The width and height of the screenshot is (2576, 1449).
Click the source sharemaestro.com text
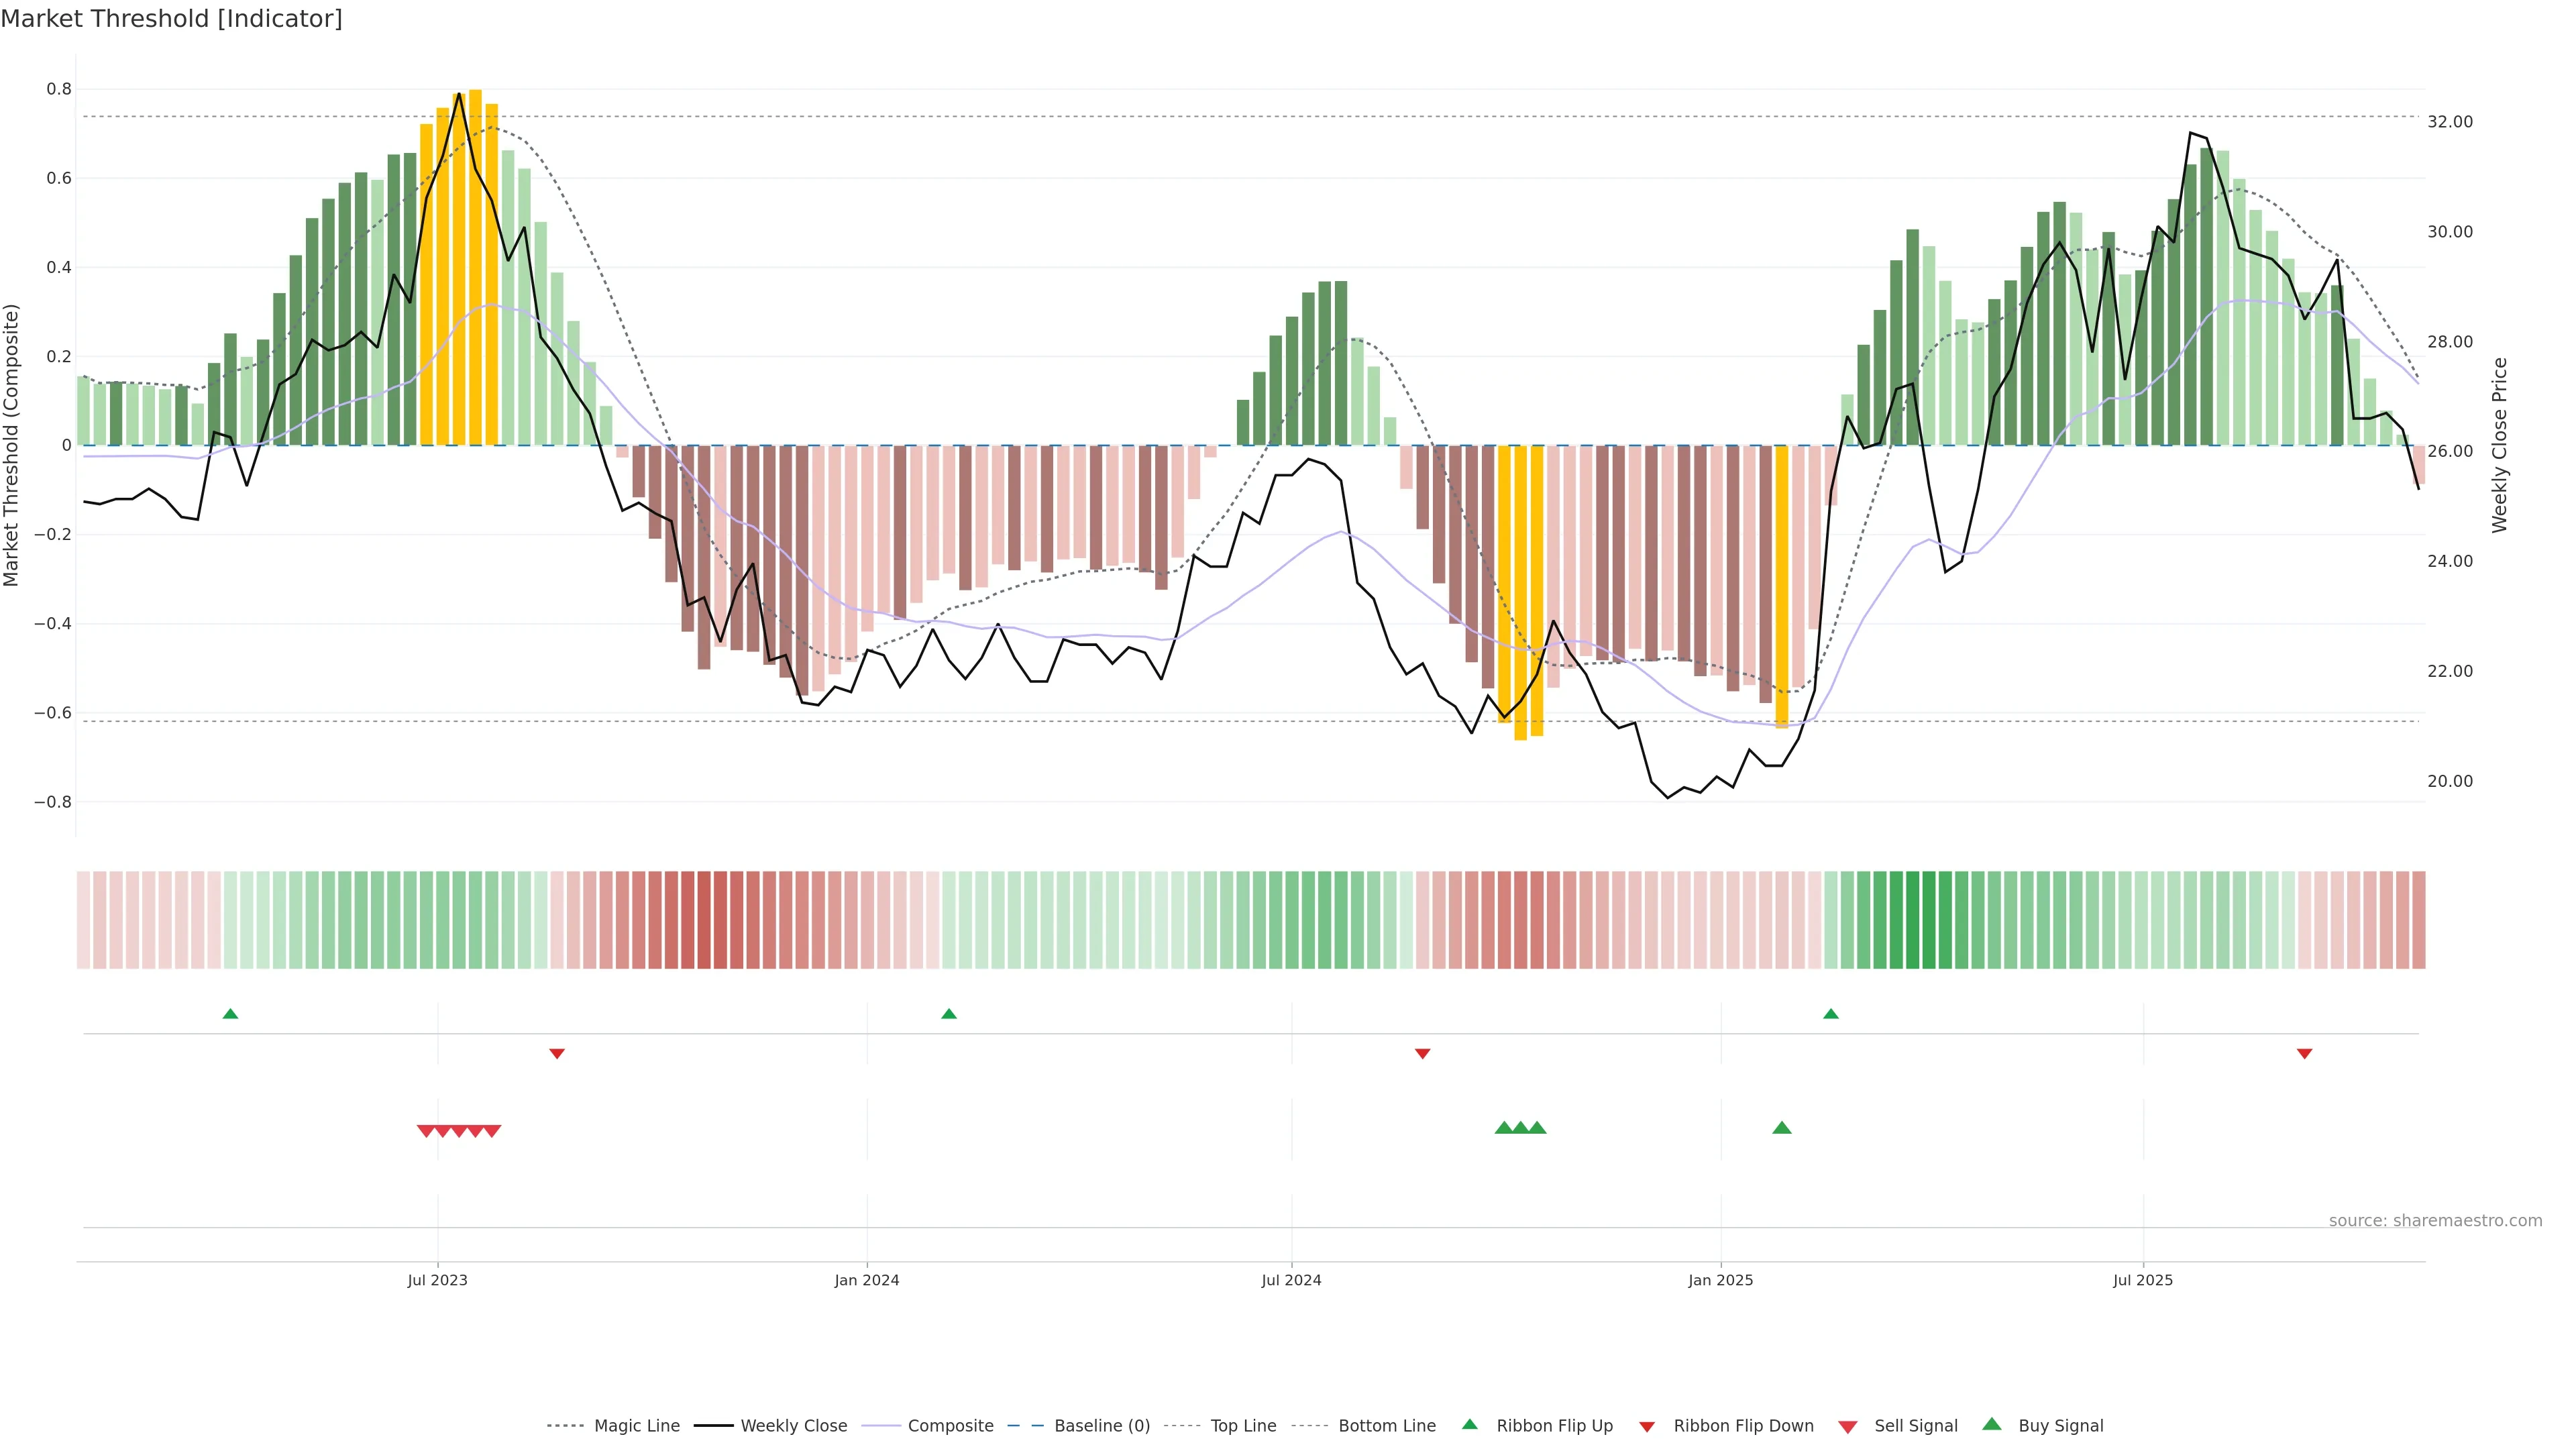click(2435, 1221)
